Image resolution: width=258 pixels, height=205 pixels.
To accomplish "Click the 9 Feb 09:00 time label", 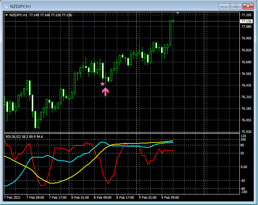I will 170,197.
